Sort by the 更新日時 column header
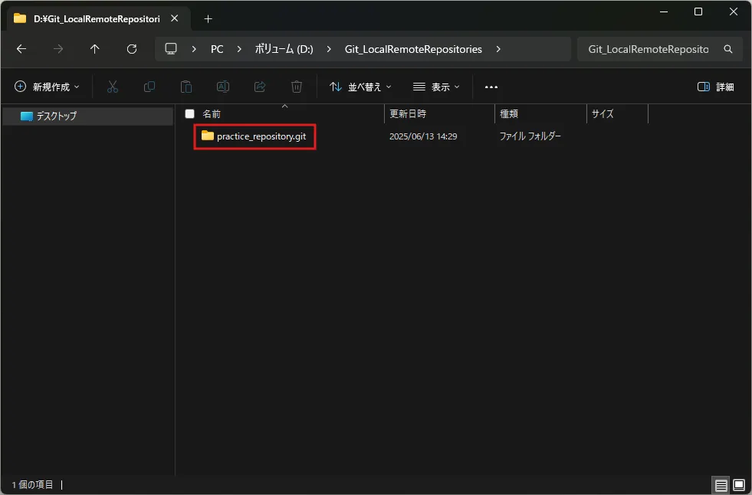The height and width of the screenshot is (495, 752). 439,114
